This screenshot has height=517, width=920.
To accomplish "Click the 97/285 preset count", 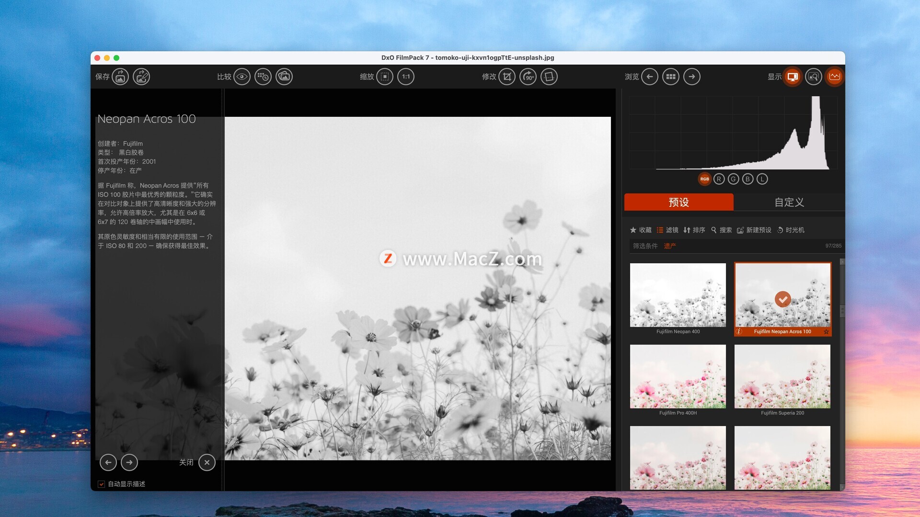I will 833,246.
